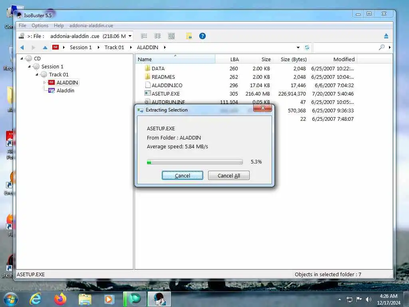Open the blue help question mark icon
This screenshot has height=307, width=409.
click(x=203, y=36)
